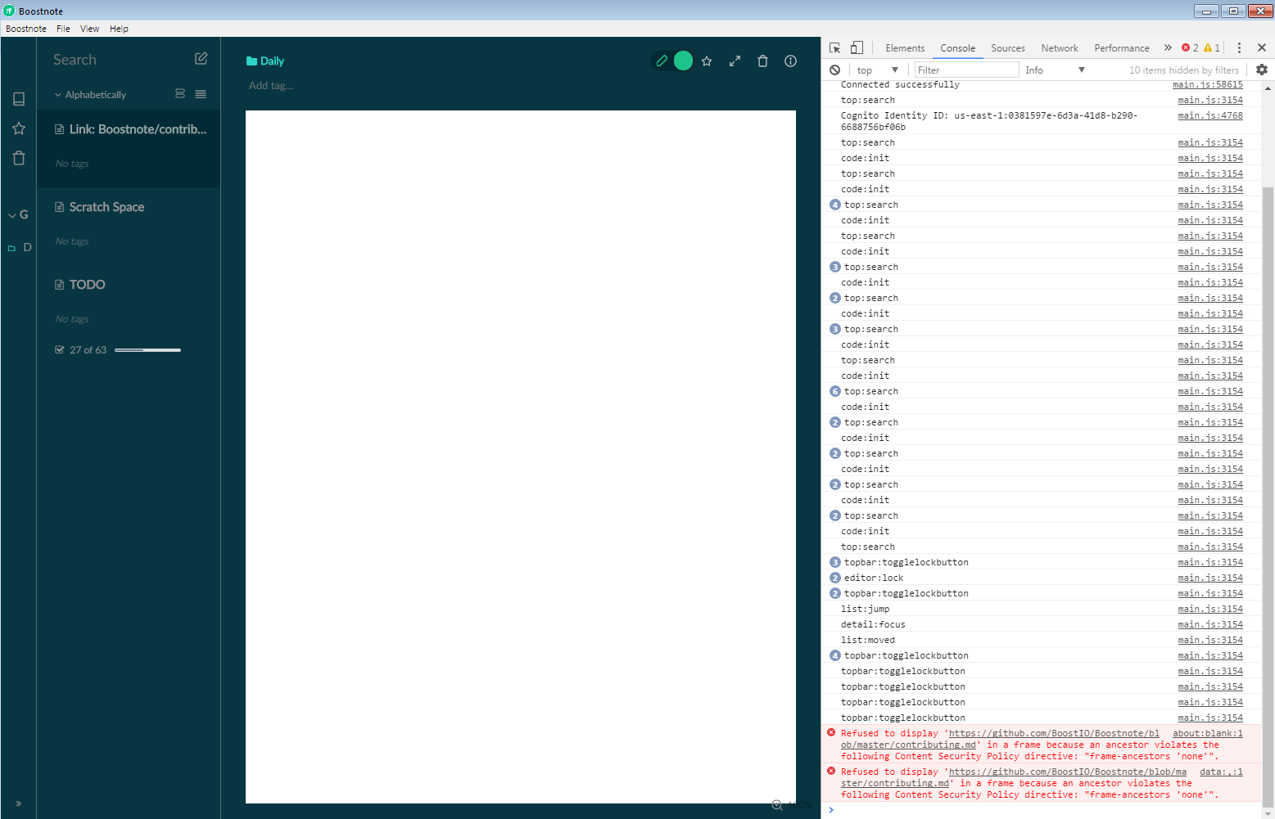This screenshot has width=1275, height=819.
Task: Click the red error count indicator
Action: (1190, 48)
